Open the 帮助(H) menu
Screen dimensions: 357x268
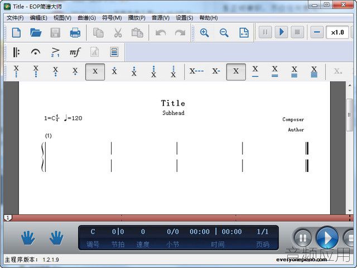pos(208,18)
